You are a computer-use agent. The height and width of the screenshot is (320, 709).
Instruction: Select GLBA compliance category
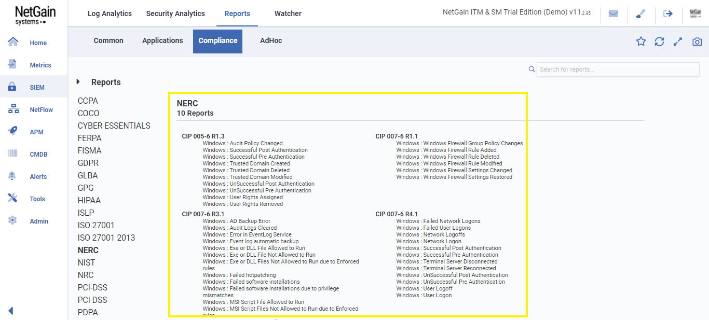tap(88, 175)
